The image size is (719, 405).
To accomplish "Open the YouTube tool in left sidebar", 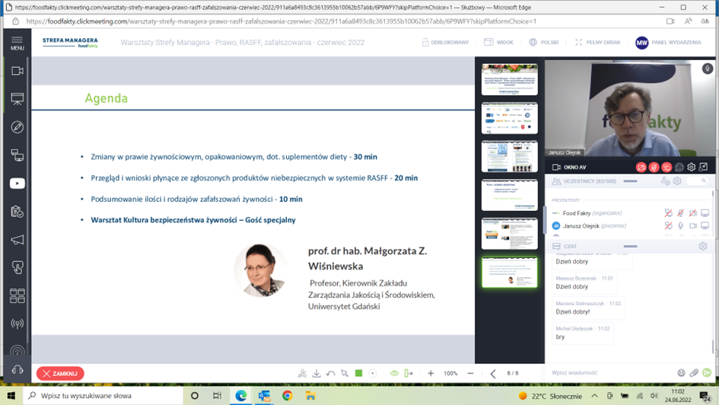I will (17, 183).
